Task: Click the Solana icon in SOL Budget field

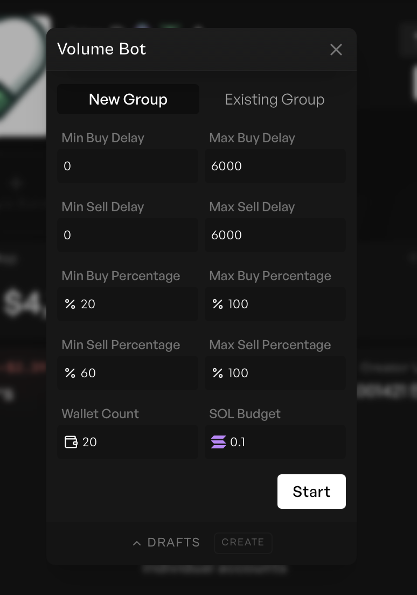Action: click(x=218, y=442)
